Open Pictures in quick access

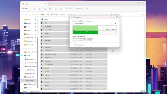pos(28,23)
